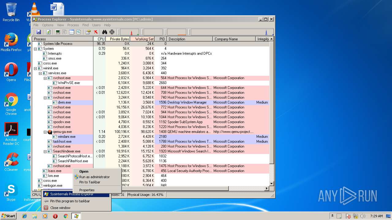
Task: Click the Start button
Action: click(9, 216)
